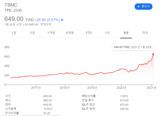Show the 6개월 chart view

click(70, 33)
